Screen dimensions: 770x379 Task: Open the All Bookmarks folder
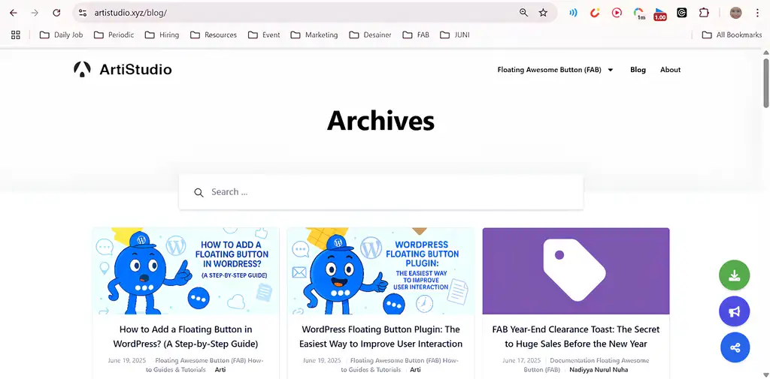[x=732, y=35]
